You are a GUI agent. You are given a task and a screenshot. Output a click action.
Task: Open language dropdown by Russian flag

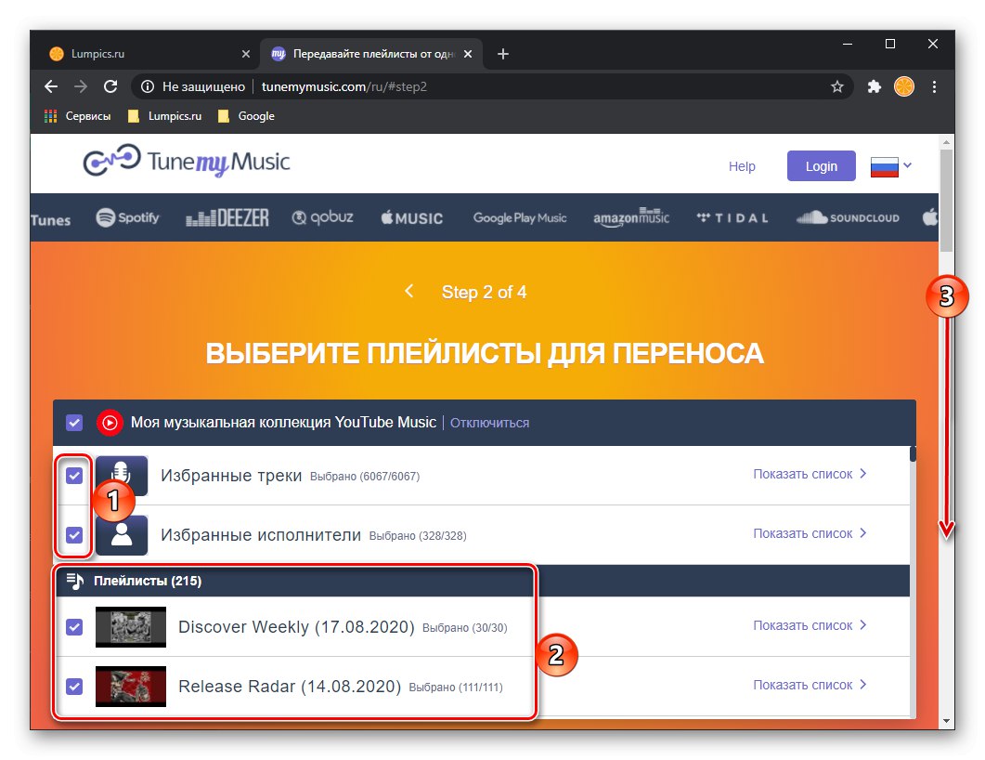tap(907, 165)
